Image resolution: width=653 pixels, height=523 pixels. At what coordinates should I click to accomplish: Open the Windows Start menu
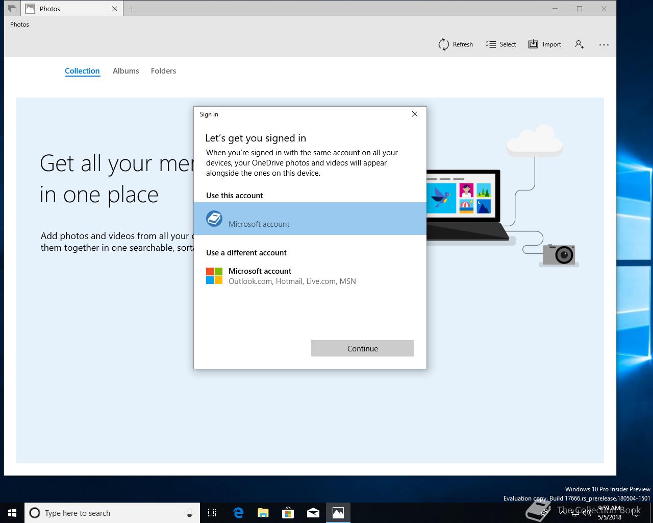12,513
